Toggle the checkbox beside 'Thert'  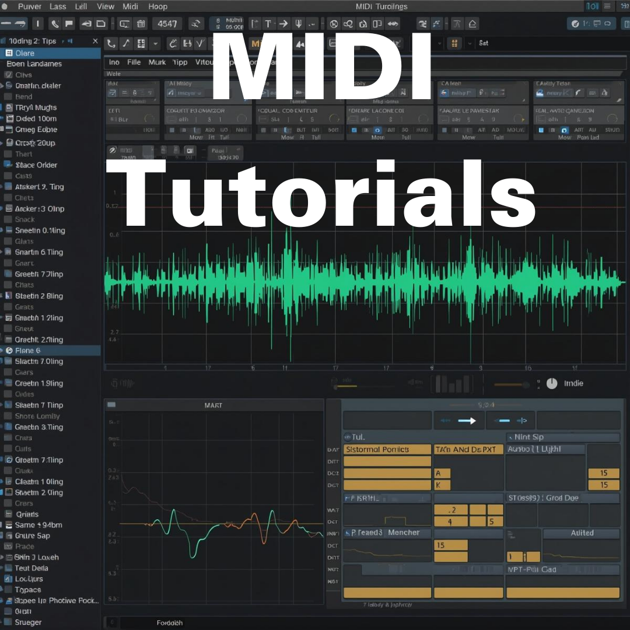(x=8, y=155)
